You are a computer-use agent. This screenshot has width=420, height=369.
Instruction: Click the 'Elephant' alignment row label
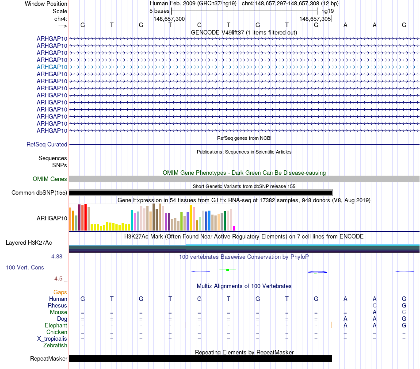[x=56, y=326]
